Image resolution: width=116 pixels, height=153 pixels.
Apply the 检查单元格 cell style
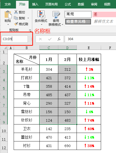[x=78, y=21]
